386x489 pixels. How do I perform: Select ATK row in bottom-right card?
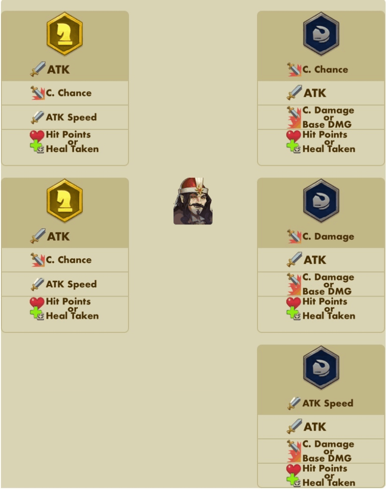(x=321, y=426)
